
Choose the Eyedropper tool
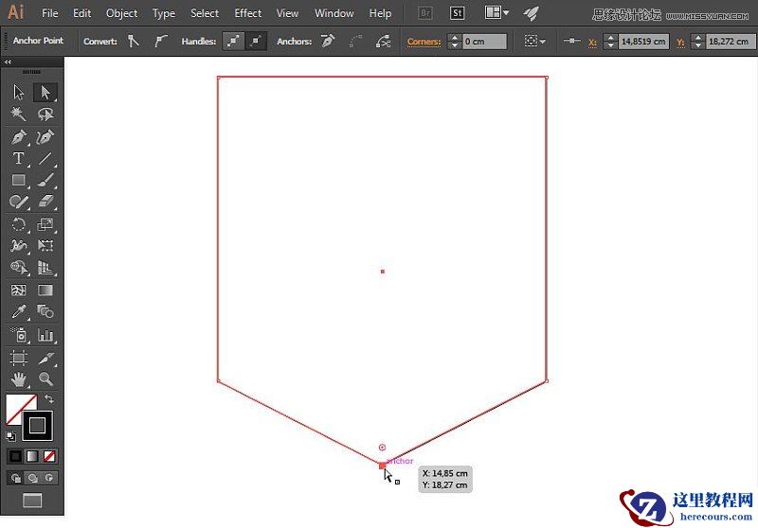click(18, 311)
